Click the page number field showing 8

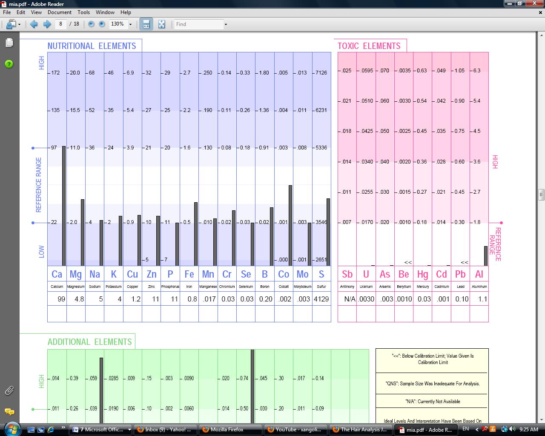[60, 24]
